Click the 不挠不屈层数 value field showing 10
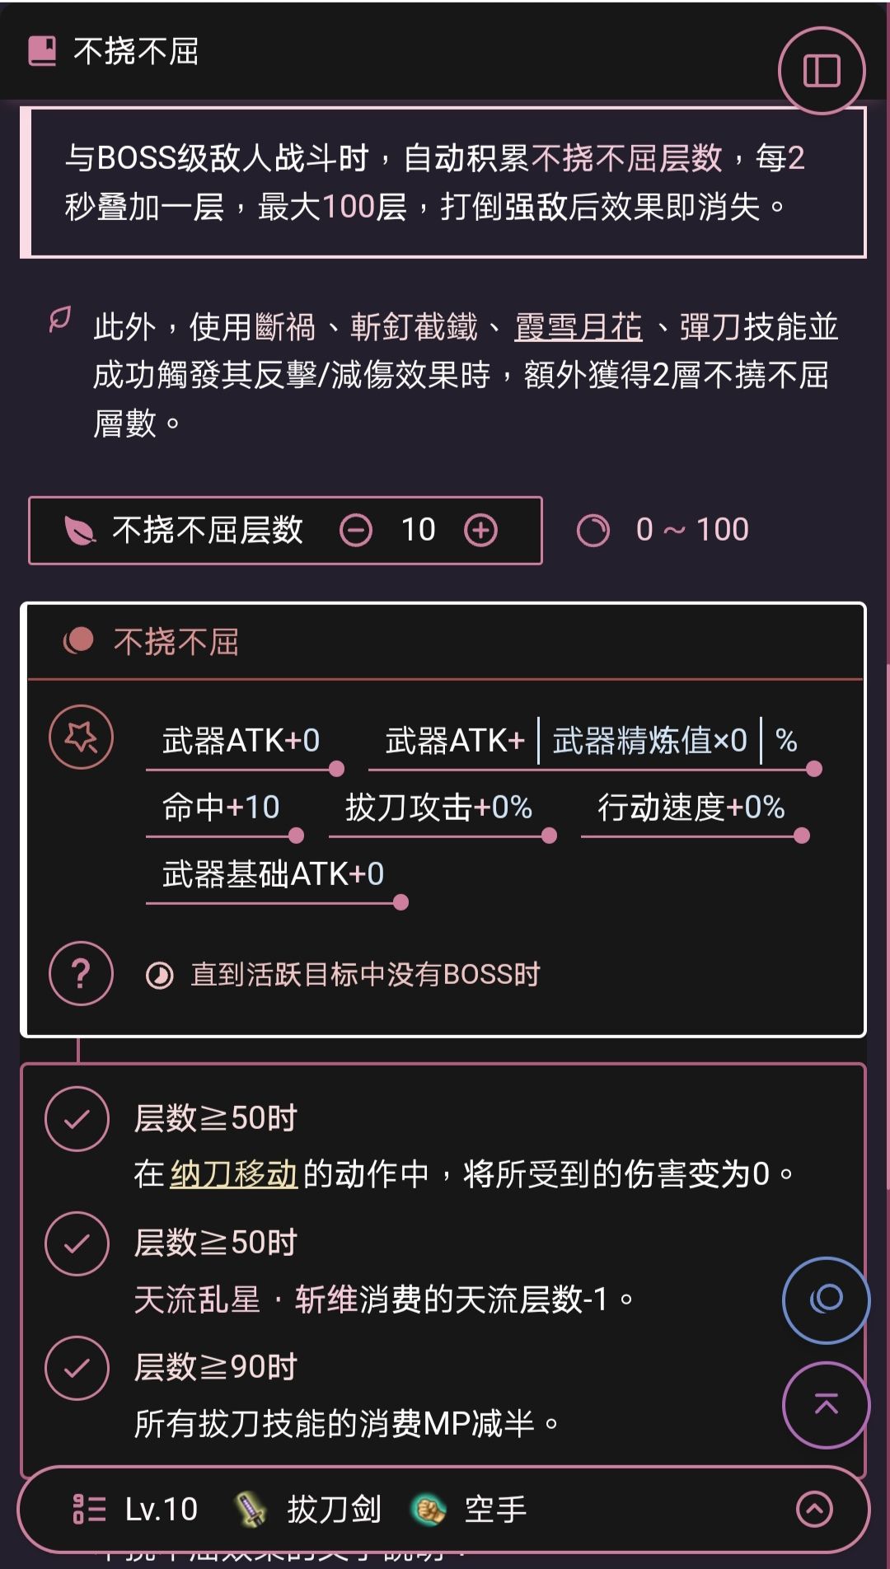This screenshot has height=1569, width=890. pos(419,530)
